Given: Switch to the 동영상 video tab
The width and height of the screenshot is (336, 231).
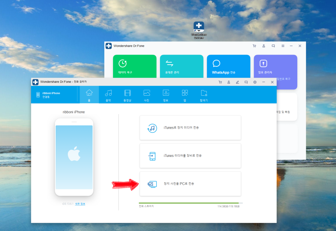Looking at the screenshot, I should (127, 95).
